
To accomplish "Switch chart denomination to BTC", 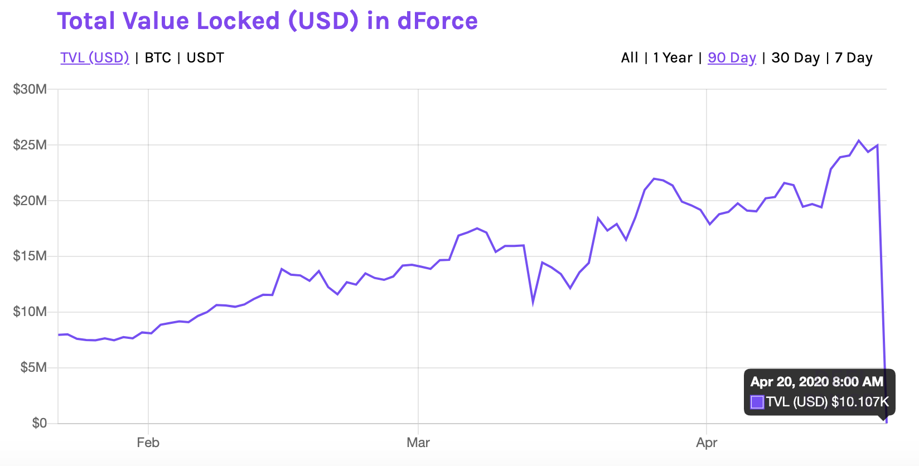I will (x=157, y=57).
